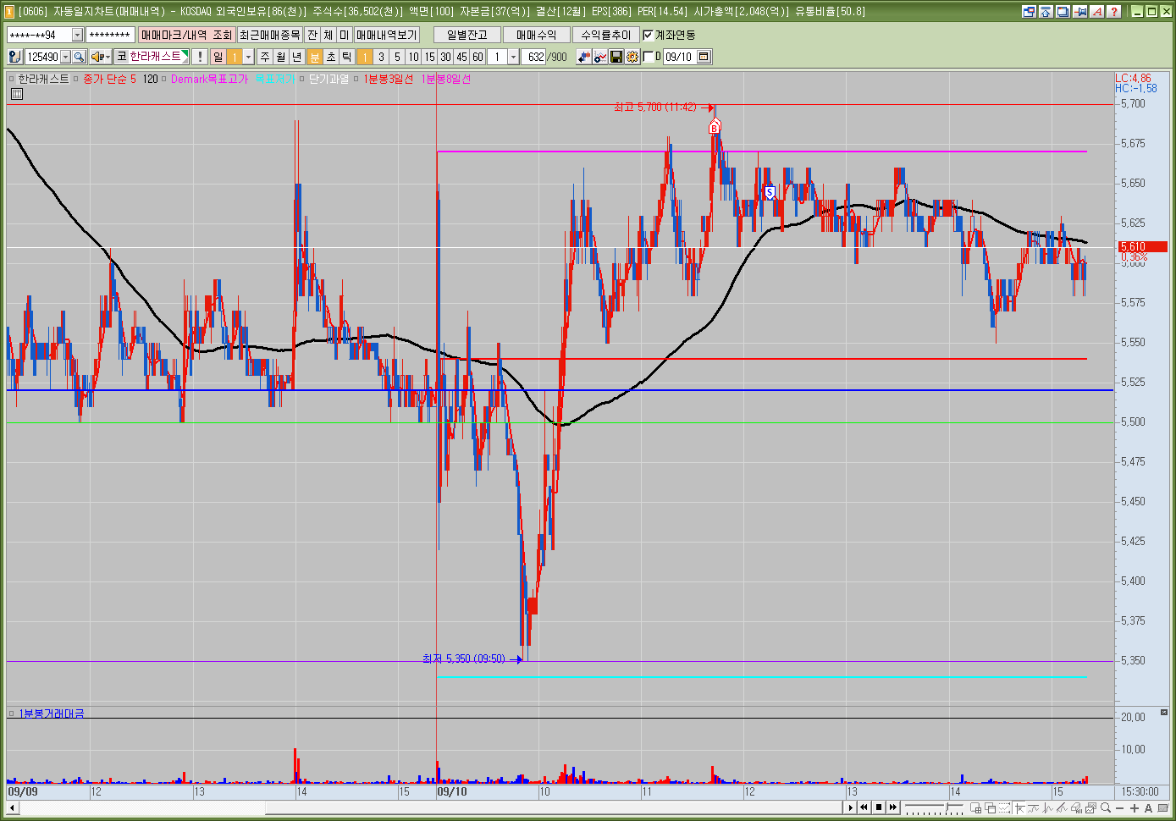Image resolution: width=1176 pixels, height=821 pixels.
Task: Click the dotted-frame chart icon in bottom toolbar
Action: coord(1005,808)
